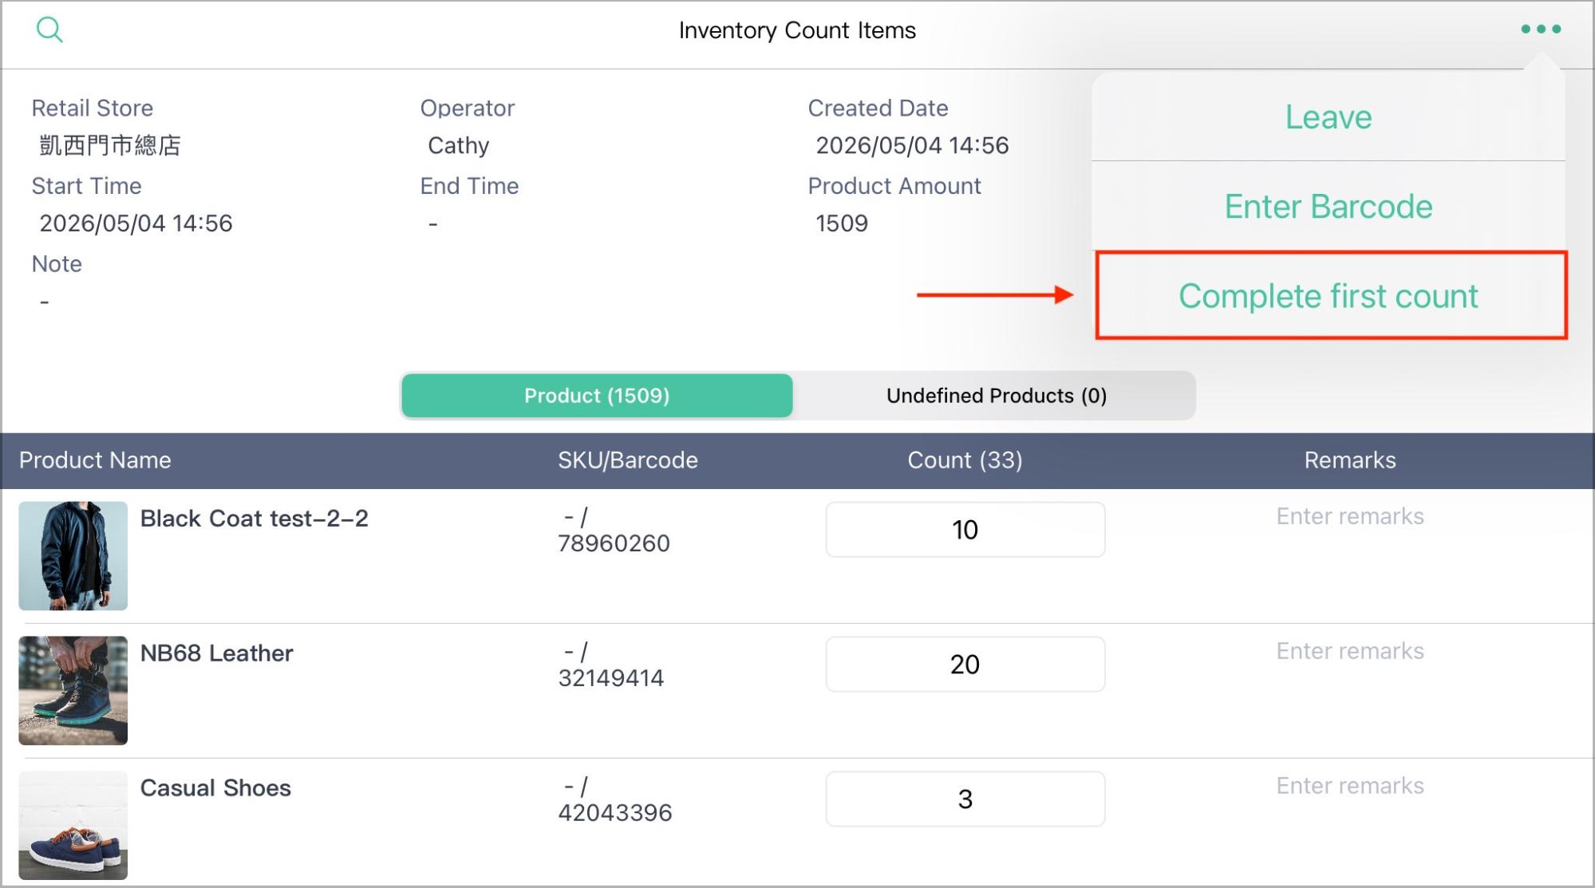Click remarks field for NB68 Leather row
The width and height of the screenshot is (1595, 888).
(x=1350, y=651)
